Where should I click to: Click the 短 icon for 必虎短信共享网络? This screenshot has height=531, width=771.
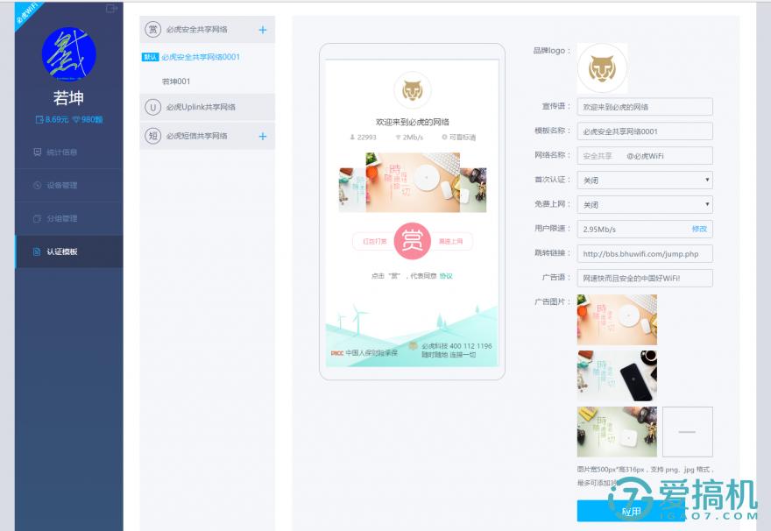(x=154, y=136)
